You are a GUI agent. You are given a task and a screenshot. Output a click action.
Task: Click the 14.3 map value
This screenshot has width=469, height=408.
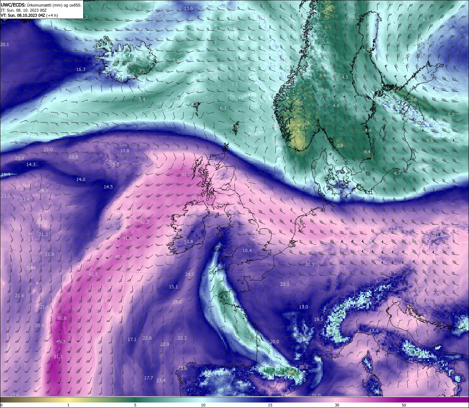[31, 165]
